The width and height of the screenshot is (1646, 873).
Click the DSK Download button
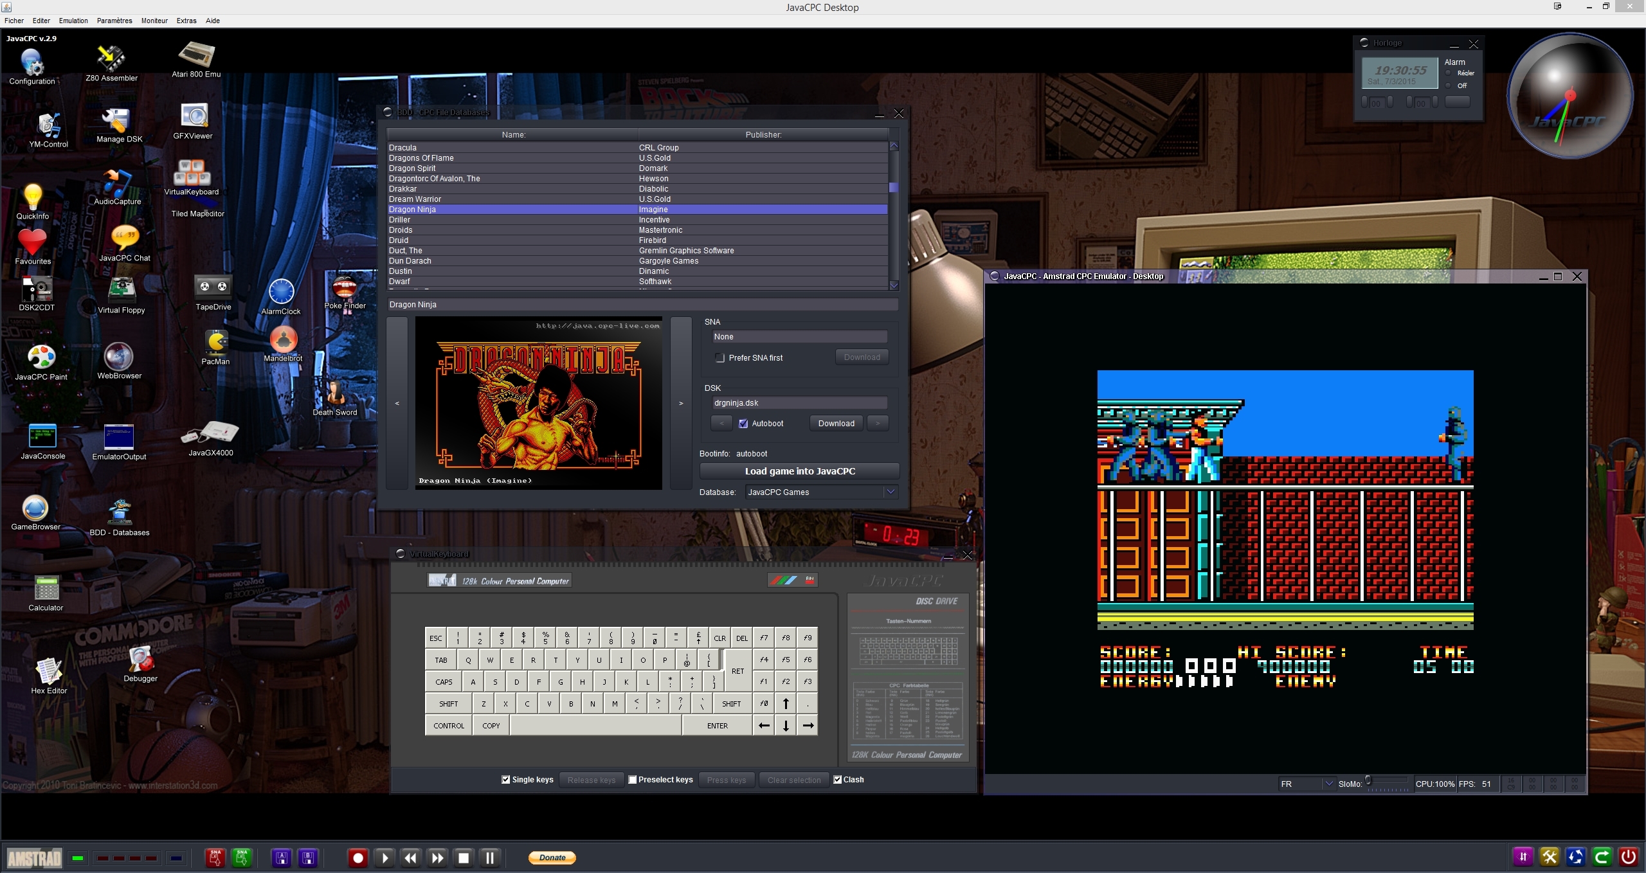pos(836,424)
